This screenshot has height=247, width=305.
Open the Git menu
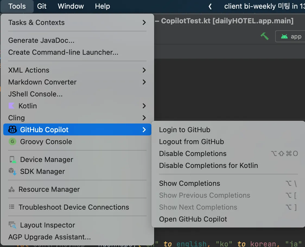pos(42,6)
